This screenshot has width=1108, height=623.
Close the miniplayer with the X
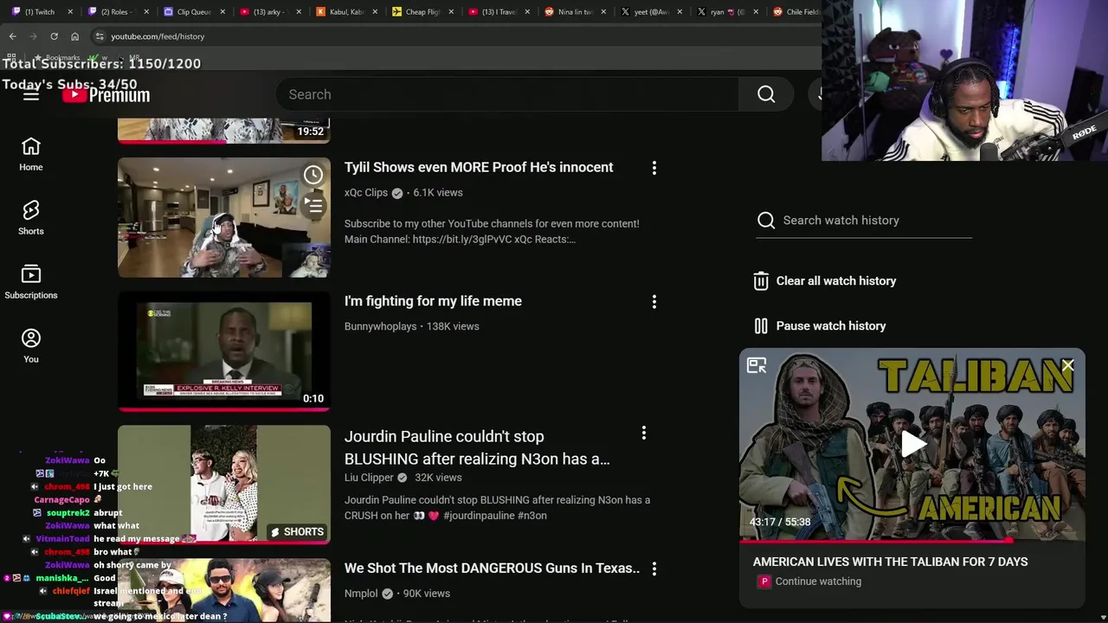[1068, 365]
